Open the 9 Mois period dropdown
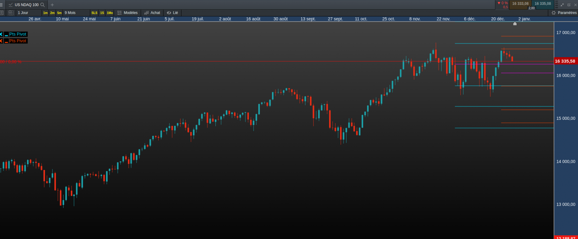 76,13
